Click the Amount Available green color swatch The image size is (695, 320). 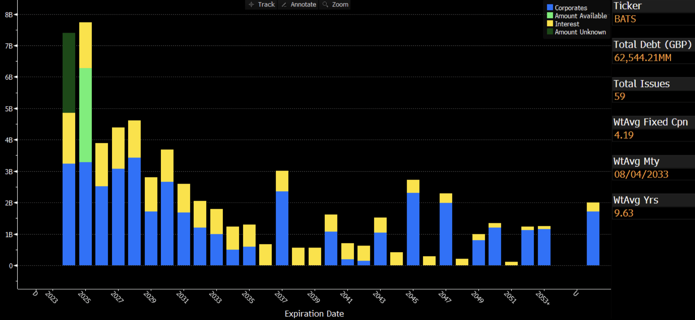click(x=550, y=16)
